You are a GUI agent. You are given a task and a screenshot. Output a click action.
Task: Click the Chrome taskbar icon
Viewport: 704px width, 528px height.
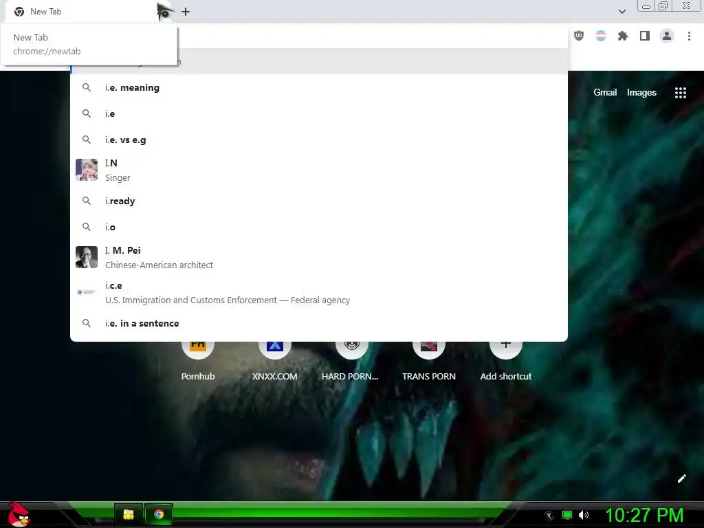click(159, 514)
